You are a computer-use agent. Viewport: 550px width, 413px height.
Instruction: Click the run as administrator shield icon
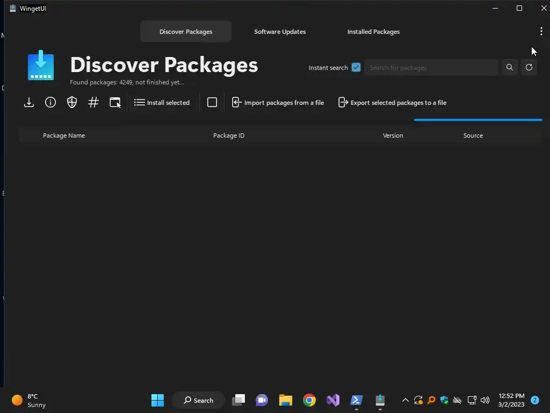click(72, 103)
